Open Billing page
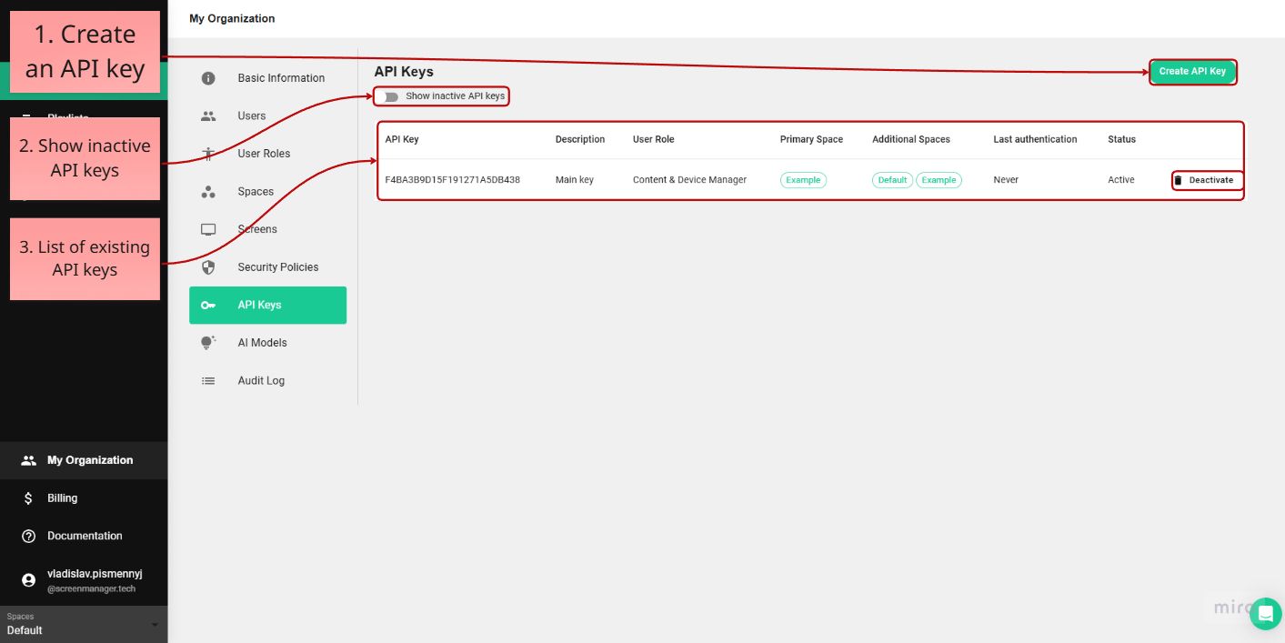The height and width of the screenshot is (643, 1285). point(84,498)
